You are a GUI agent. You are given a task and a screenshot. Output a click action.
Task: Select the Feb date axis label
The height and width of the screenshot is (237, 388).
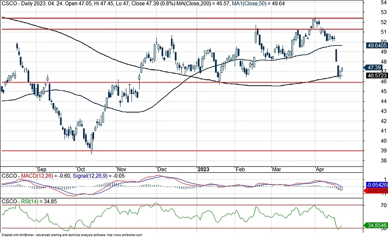coord(240,169)
